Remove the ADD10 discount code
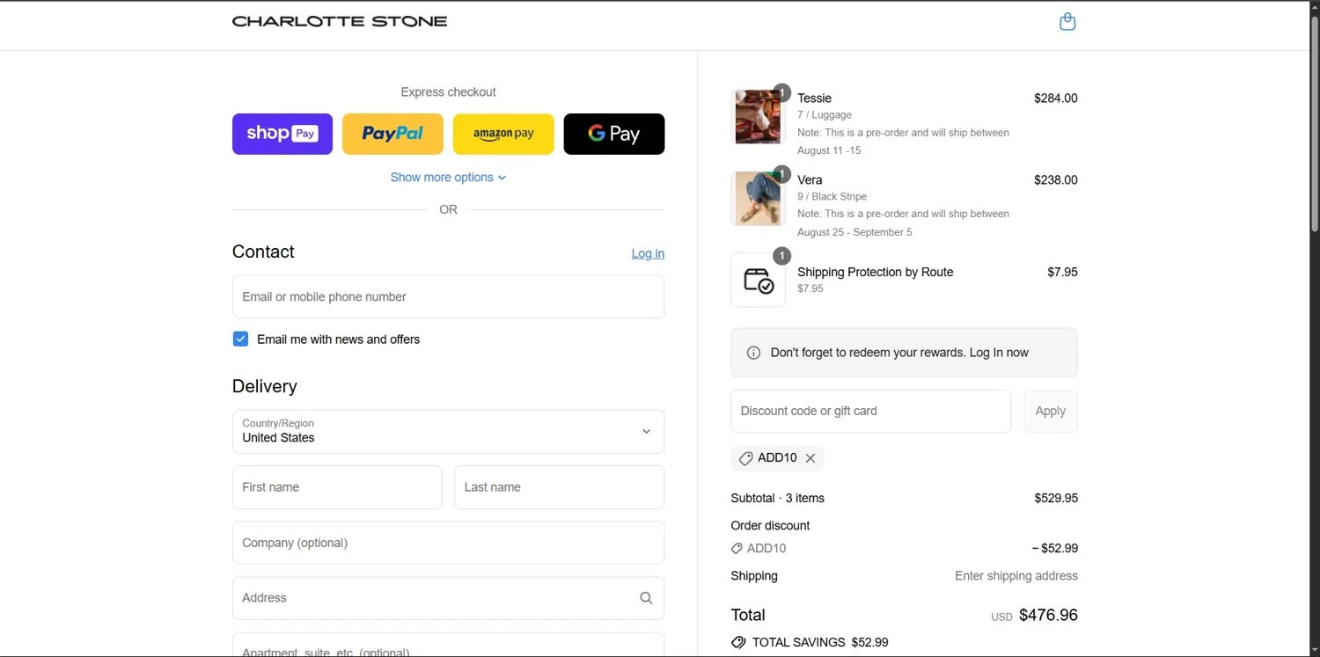This screenshot has height=657, width=1320. 810,458
